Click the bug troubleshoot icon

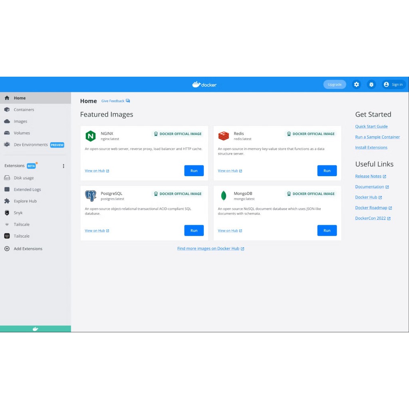coord(371,85)
